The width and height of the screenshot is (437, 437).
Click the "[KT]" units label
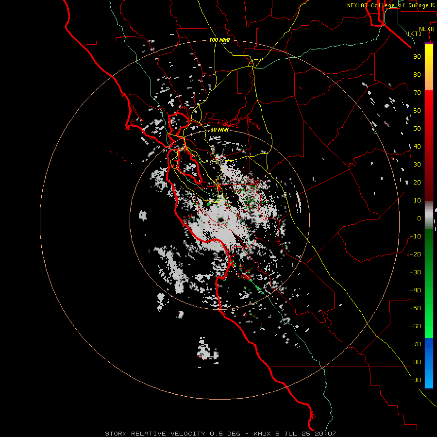[415, 34]
